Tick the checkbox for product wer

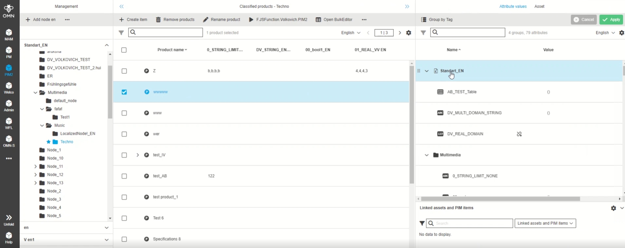click(x=124, y=134)
